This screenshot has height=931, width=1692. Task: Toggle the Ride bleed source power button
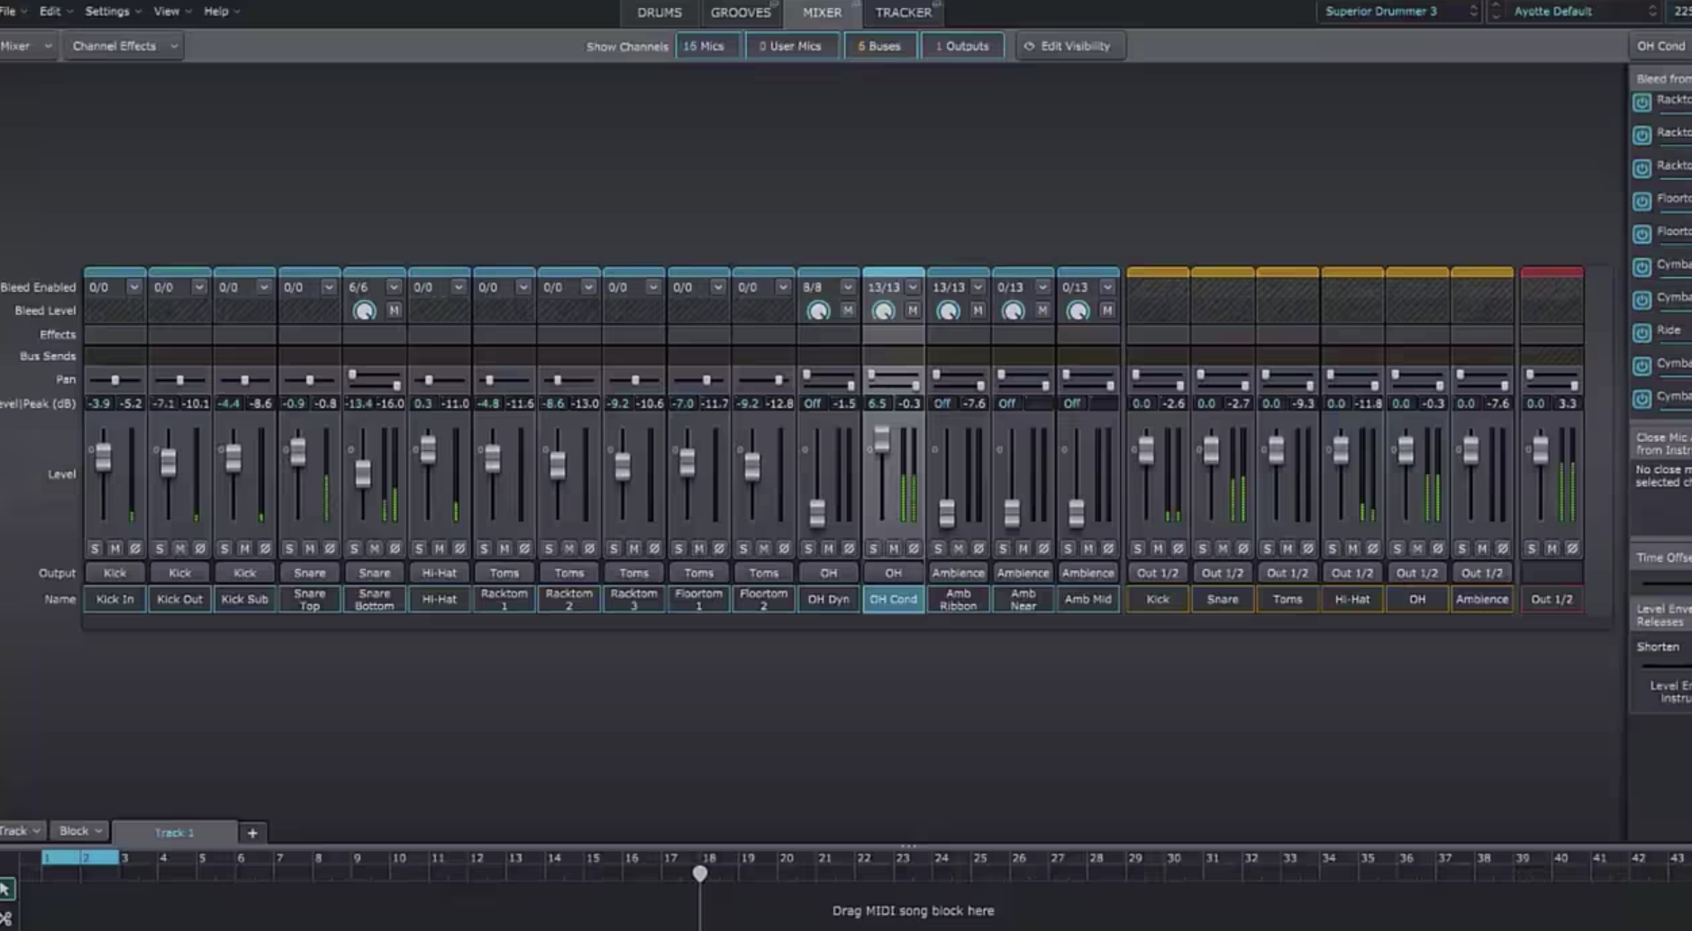pyautogui.click(x=1642, y=331)
